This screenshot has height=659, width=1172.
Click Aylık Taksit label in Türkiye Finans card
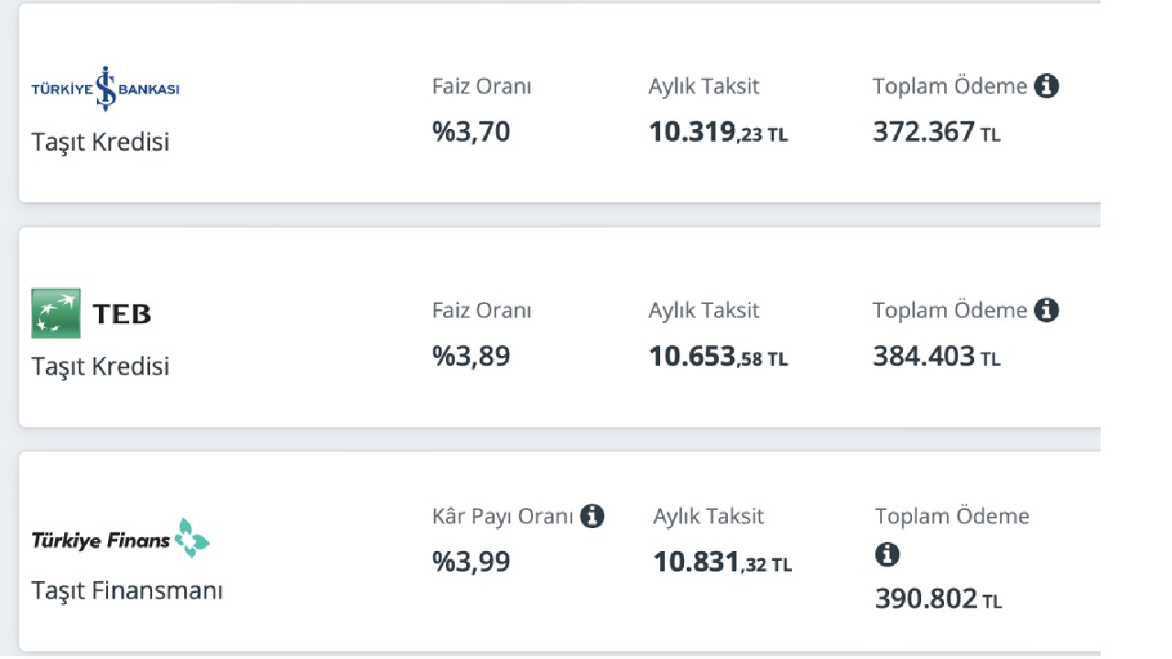709,517
